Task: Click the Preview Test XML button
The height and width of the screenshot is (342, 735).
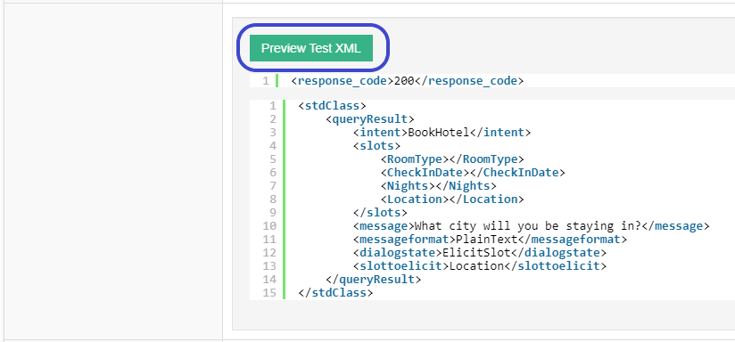Action: pos(310,48)
